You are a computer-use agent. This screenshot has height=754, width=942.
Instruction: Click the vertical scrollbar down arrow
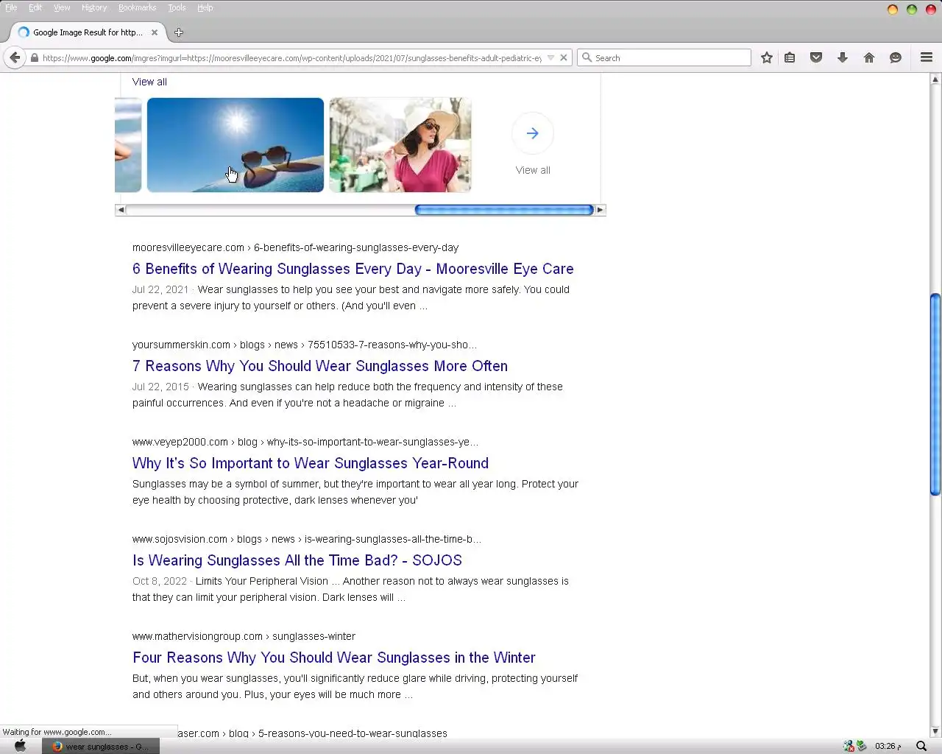click(935, 732)
